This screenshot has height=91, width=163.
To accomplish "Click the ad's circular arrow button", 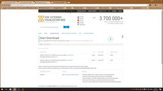I will 110,39.
